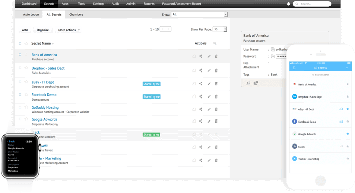Open the Dashboard menu

click(29, 4)
